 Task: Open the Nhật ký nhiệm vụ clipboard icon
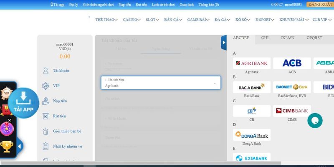click(x=46, y=147)
